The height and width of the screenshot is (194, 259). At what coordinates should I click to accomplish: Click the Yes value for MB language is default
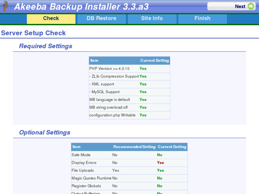point(143,100)
